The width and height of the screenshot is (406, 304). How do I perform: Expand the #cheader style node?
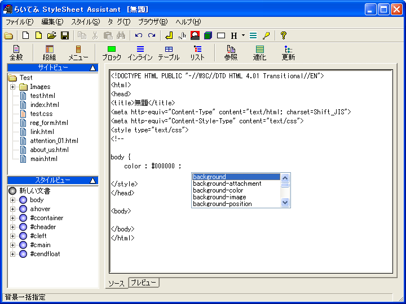pos(12,227)
